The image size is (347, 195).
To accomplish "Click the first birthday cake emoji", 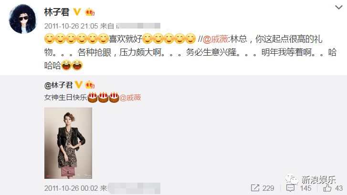I will tap(93, 97).
